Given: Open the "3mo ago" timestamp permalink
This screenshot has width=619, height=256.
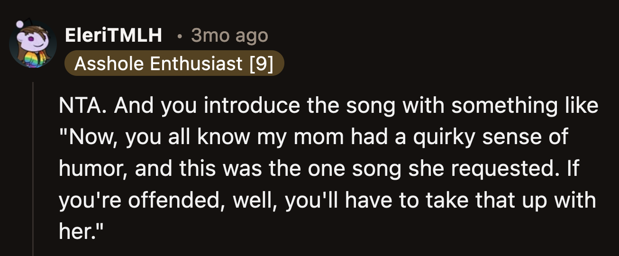Looking at the screenshot, I should point(229,36).
